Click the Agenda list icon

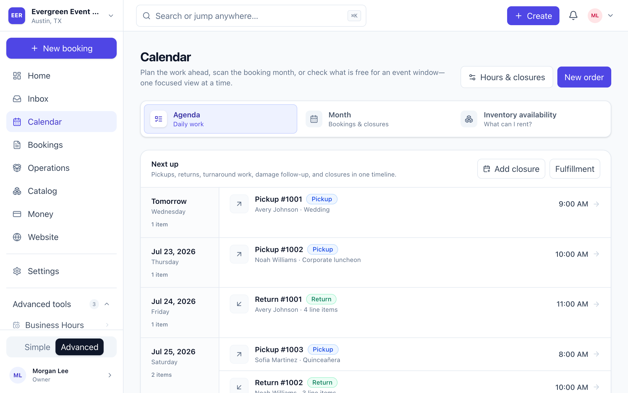[x=159, y=119]
